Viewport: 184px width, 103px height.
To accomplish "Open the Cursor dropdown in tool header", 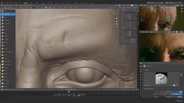I will point(77,8).
